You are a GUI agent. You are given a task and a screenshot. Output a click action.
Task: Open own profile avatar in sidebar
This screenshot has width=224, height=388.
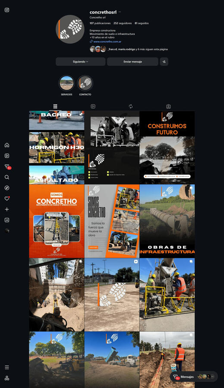click(7, 230)
